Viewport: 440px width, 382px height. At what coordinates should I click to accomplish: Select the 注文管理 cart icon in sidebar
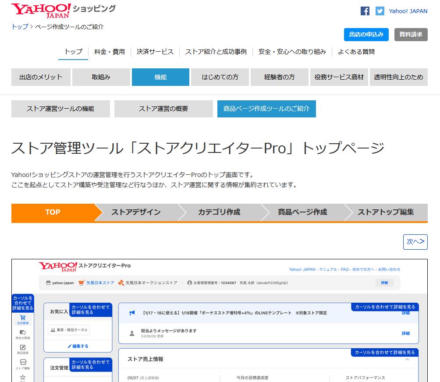point(23,318)
